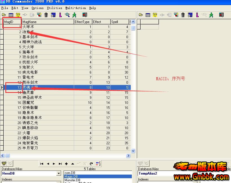Image resolution: width=231 pixels, height=183 pixels.
Task: Click the exit door icon in left toolbar
Action: click(x=85, y=15)
